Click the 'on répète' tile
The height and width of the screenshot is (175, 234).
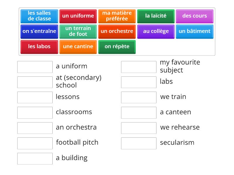pos(117,47)
